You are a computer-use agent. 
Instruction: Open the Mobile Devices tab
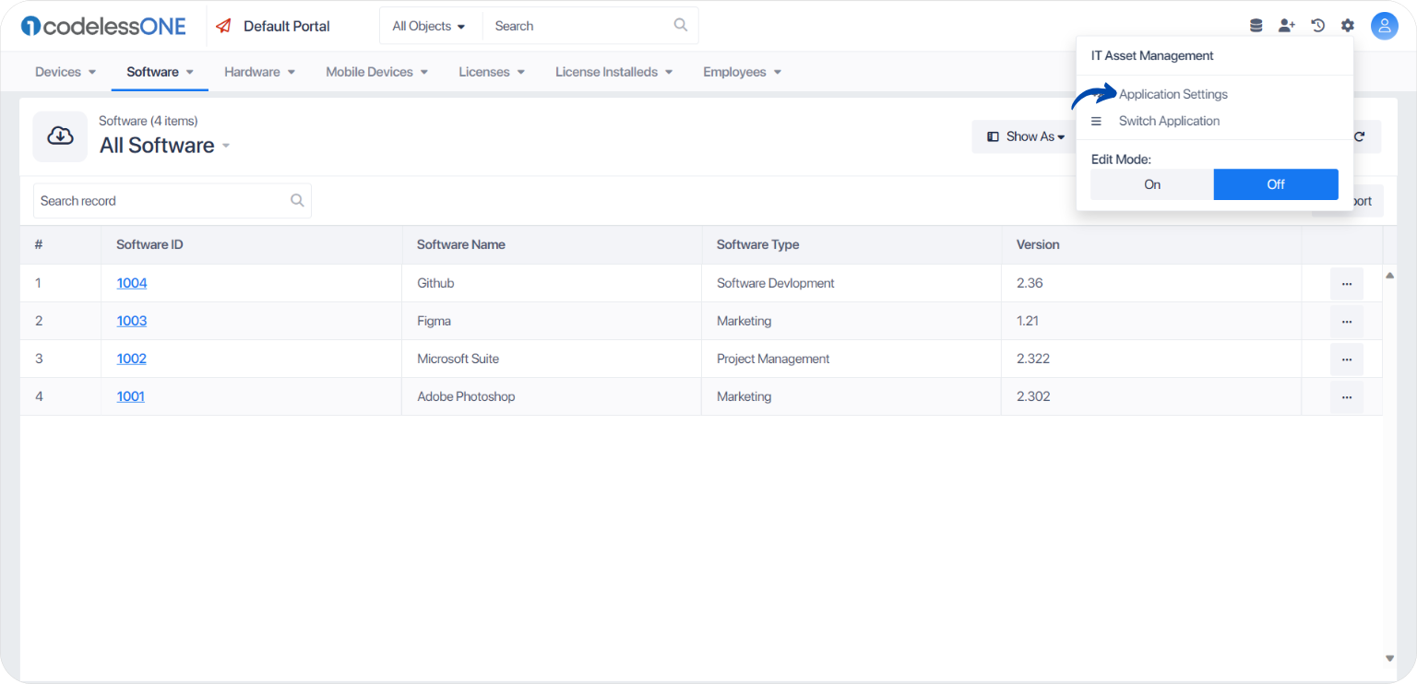point(369,72)
